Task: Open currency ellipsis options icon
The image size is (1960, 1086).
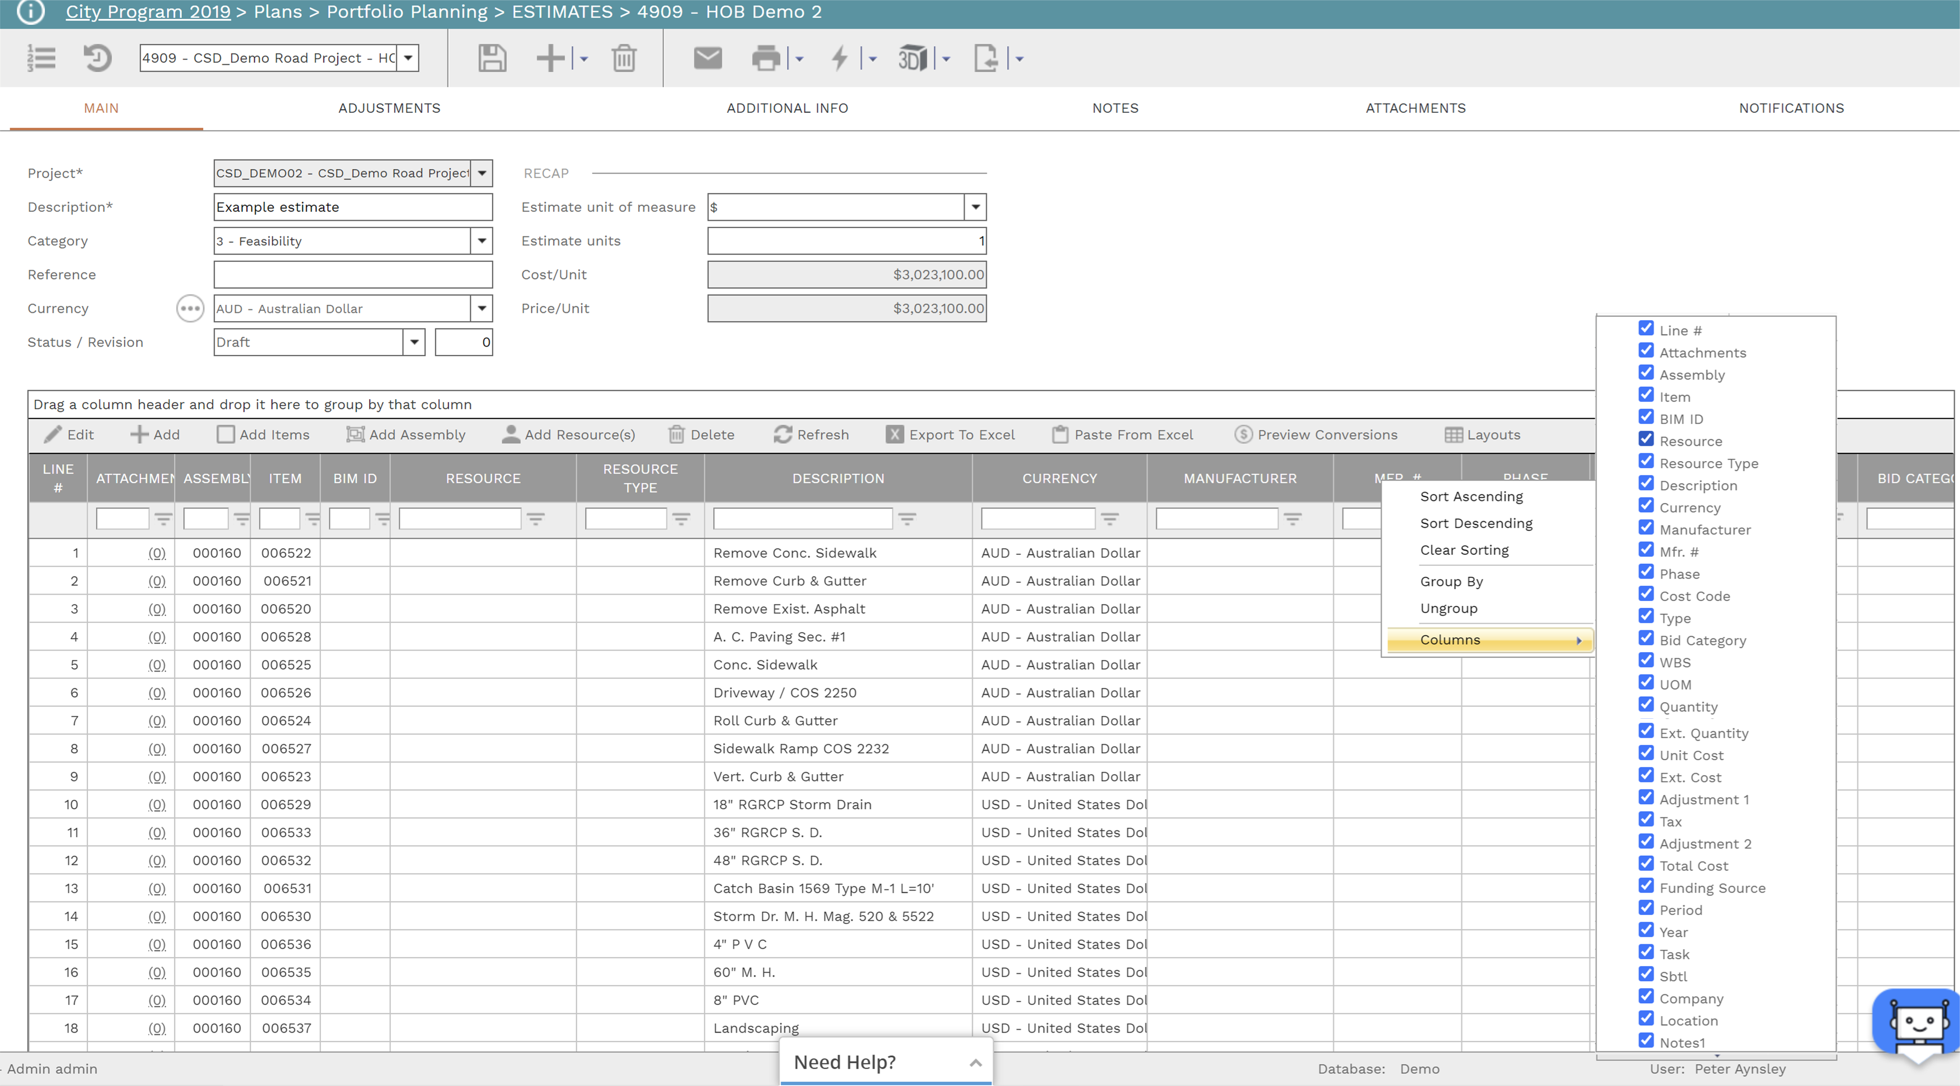Action: [190, 308]
